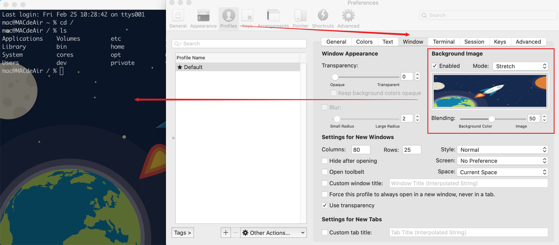Uncheck the Use transparency option

(325, 205)
